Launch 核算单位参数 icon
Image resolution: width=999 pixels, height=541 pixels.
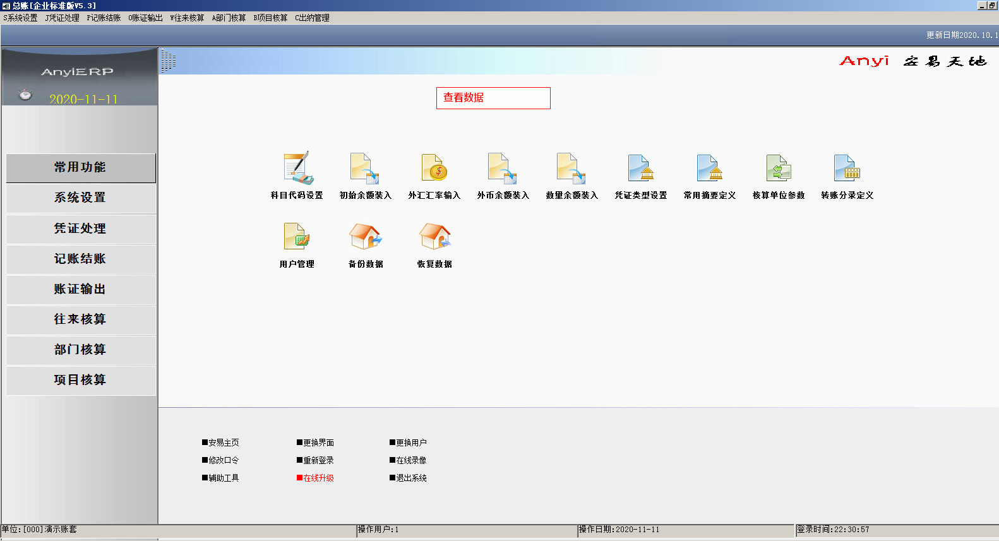pyautogui.click(x=778, y=169)
